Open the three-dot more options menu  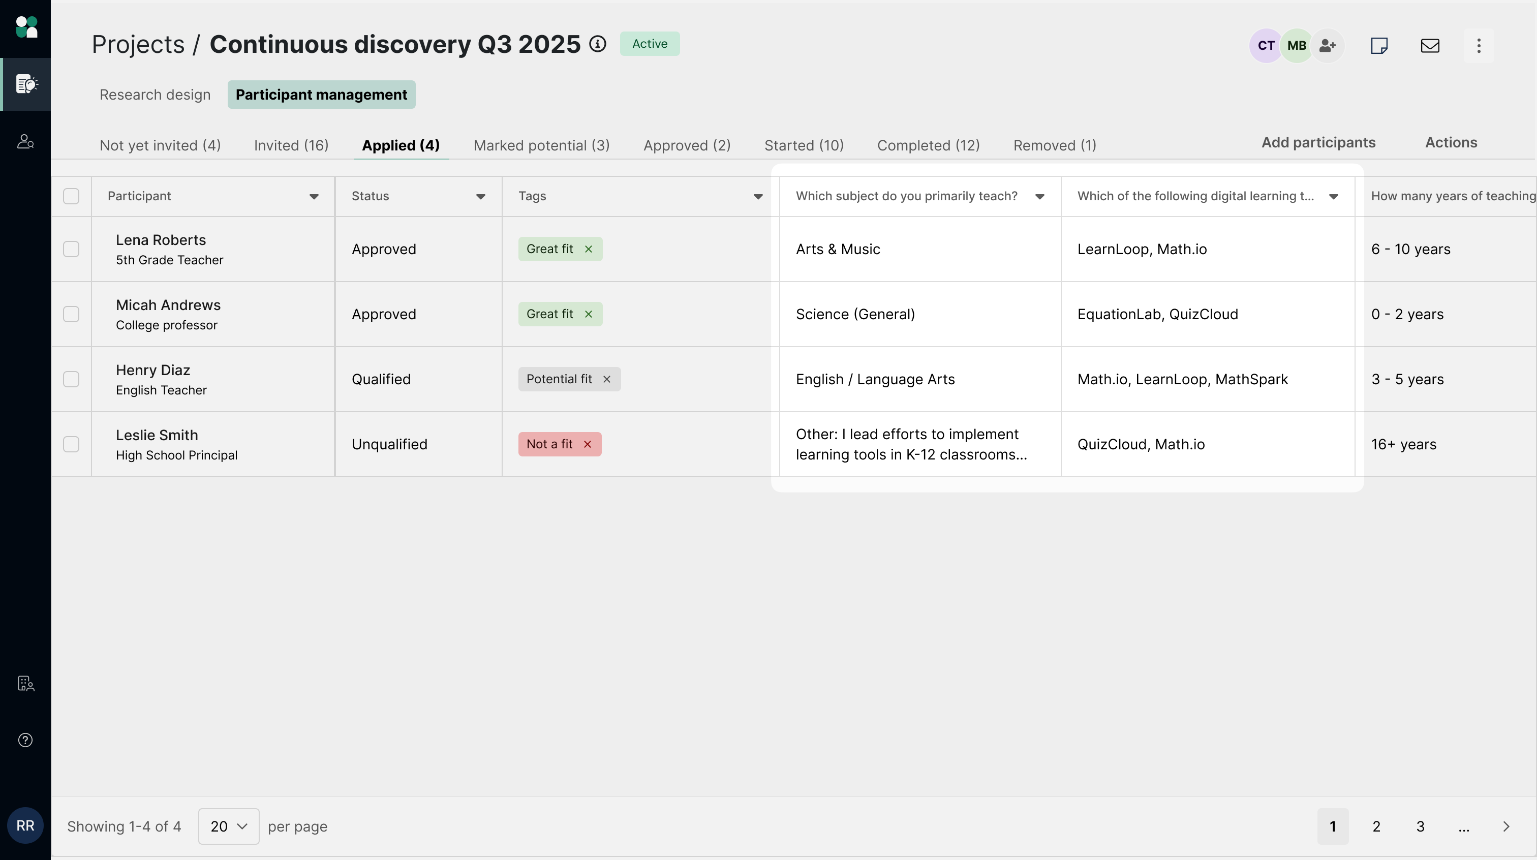pyautogui.click(x=1479, y=46)
